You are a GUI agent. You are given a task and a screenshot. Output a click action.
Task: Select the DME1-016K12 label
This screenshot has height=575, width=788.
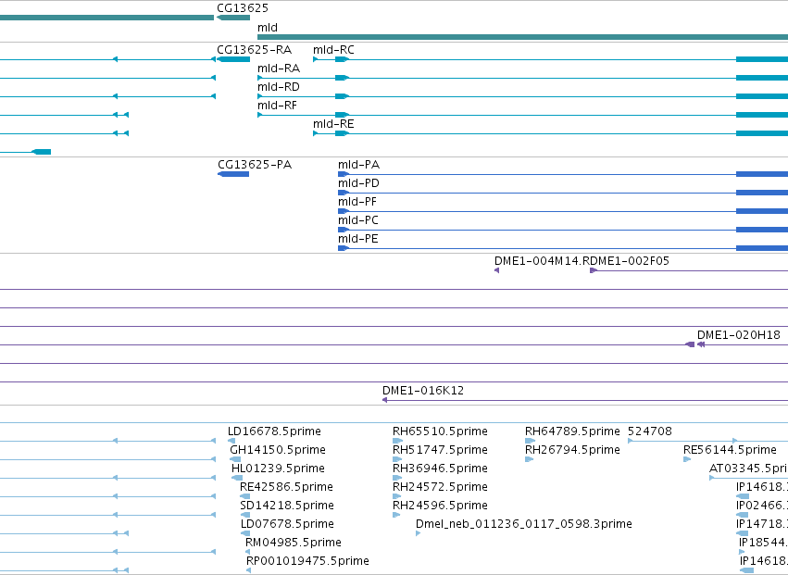[x=422, y=391]
